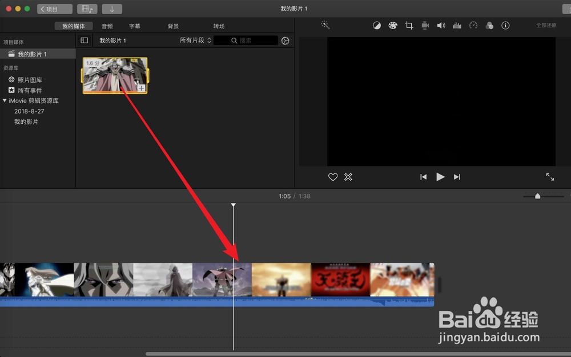571x357 pixels.
Task: Click the timeline playhead marker
Action: click(234, 205)
